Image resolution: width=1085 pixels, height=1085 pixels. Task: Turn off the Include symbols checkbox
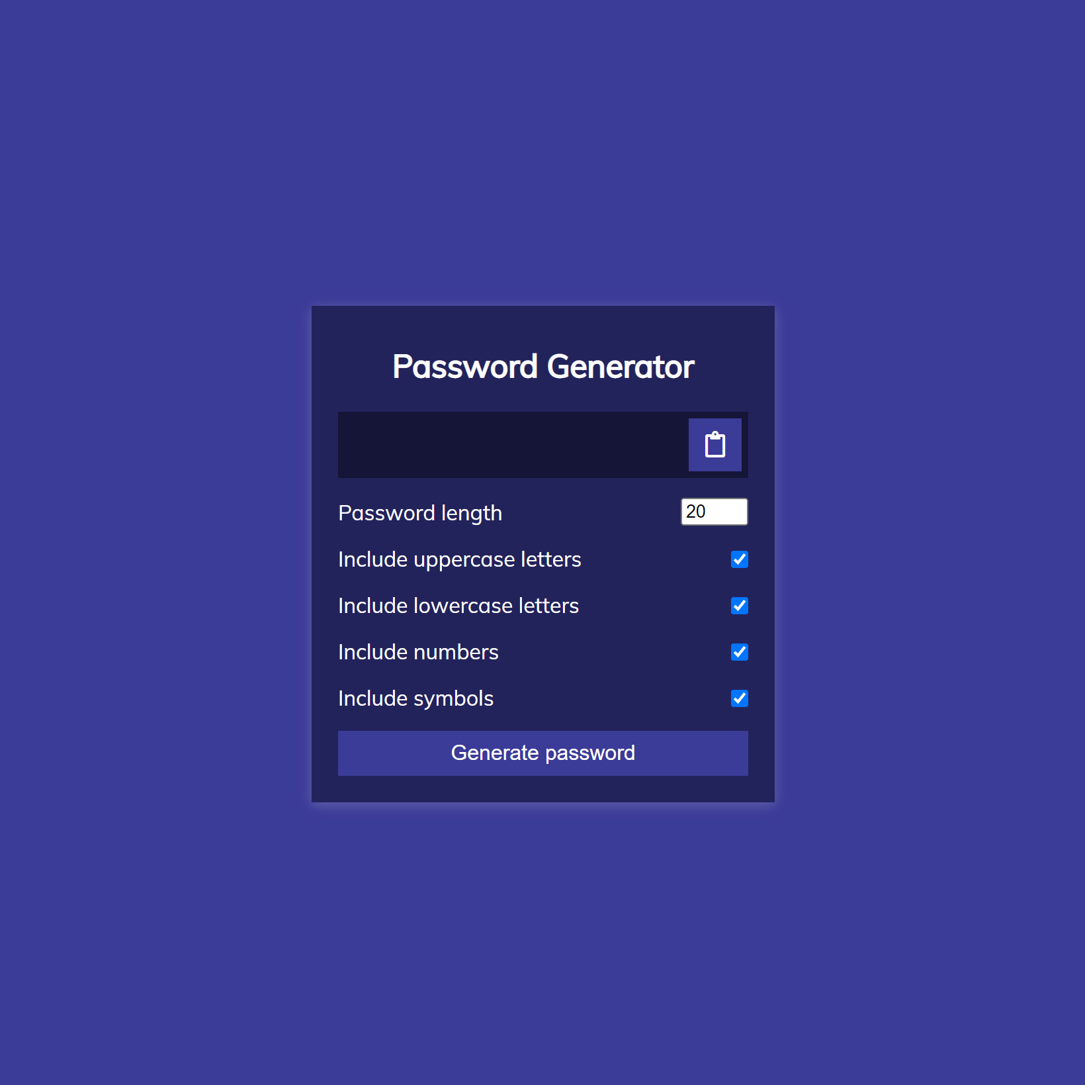pos(740,698)
